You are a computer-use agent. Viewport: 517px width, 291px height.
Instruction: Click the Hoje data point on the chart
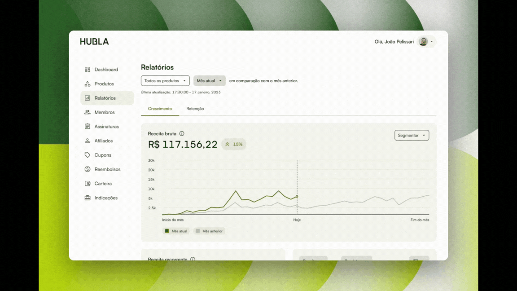(297, 196)
